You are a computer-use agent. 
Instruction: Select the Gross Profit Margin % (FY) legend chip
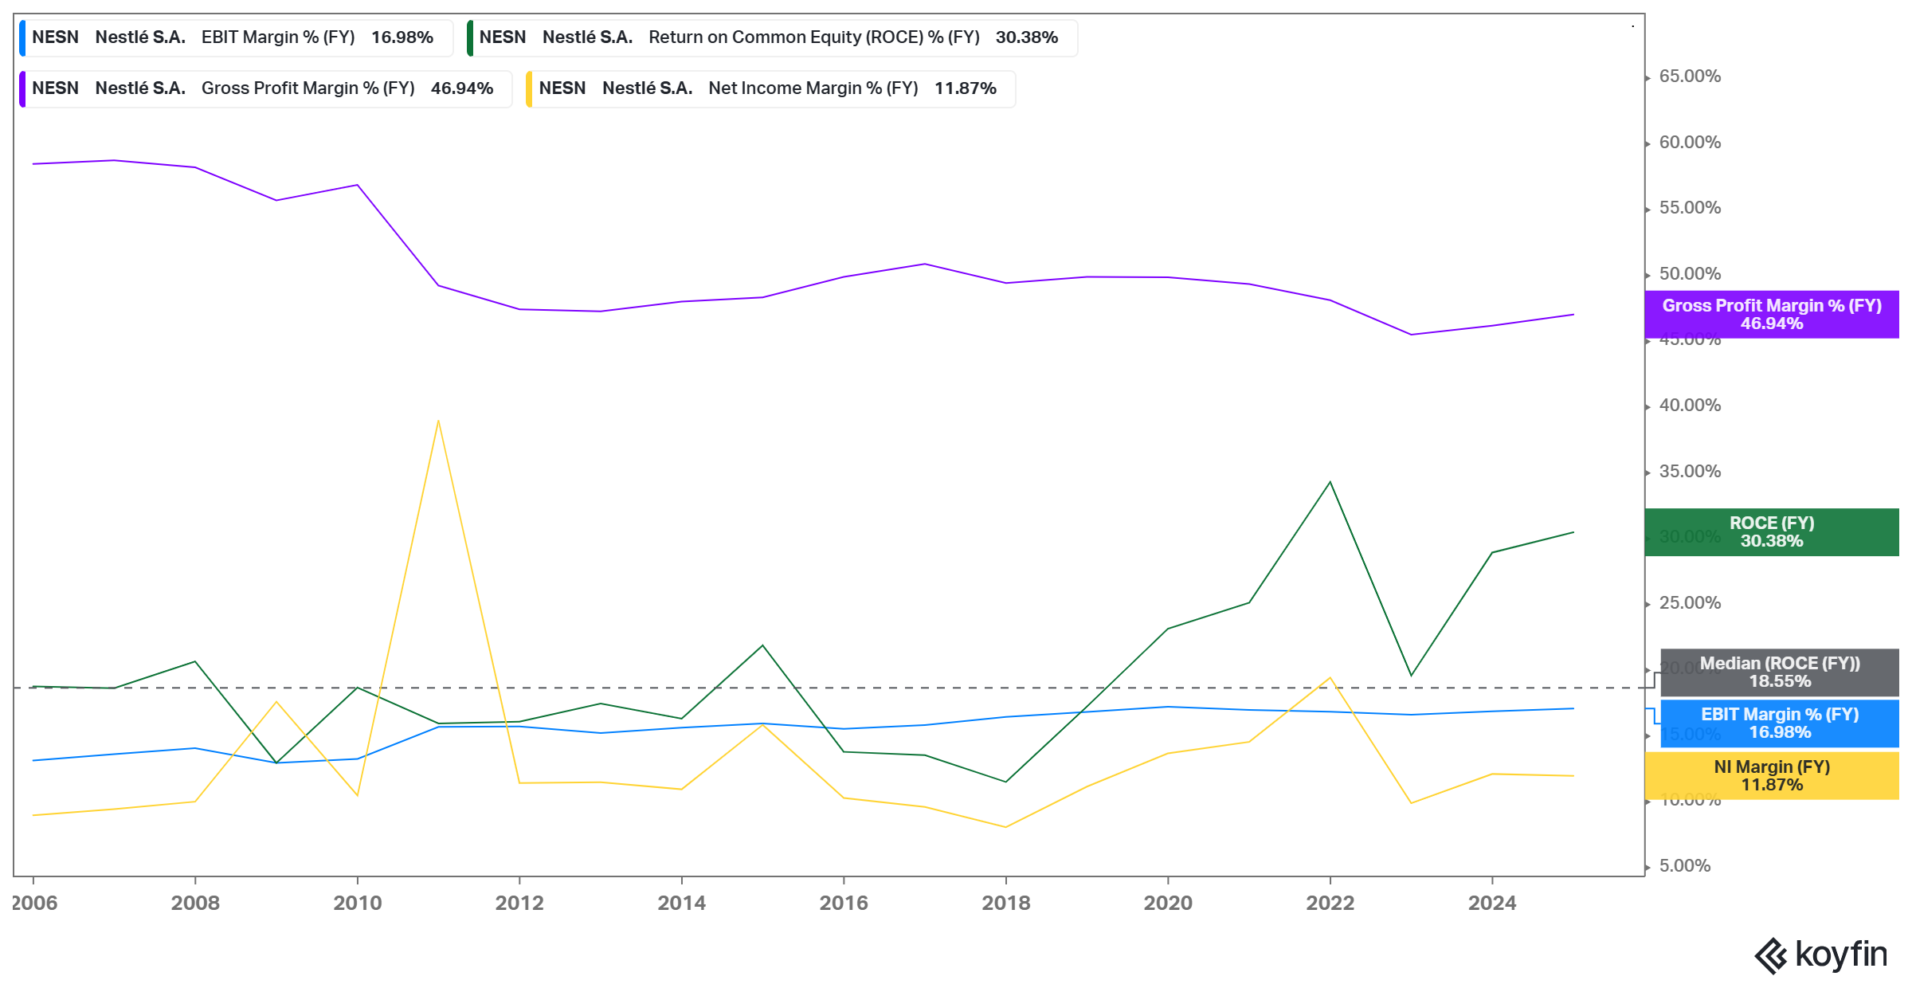(x=266, y=88)
